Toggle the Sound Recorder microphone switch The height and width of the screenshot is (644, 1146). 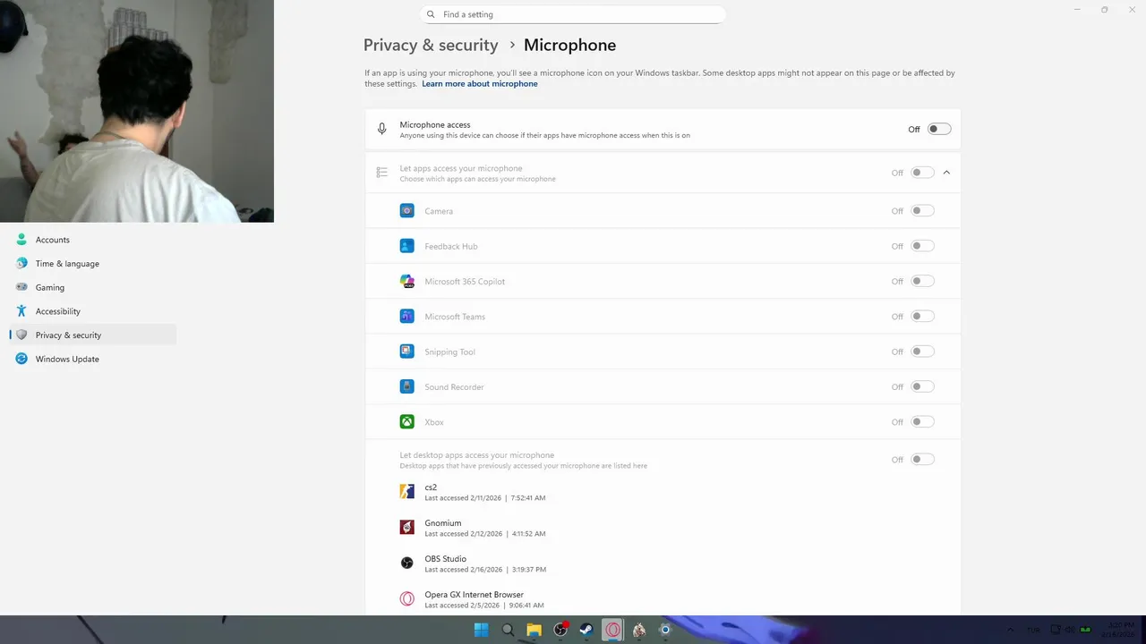922,386
